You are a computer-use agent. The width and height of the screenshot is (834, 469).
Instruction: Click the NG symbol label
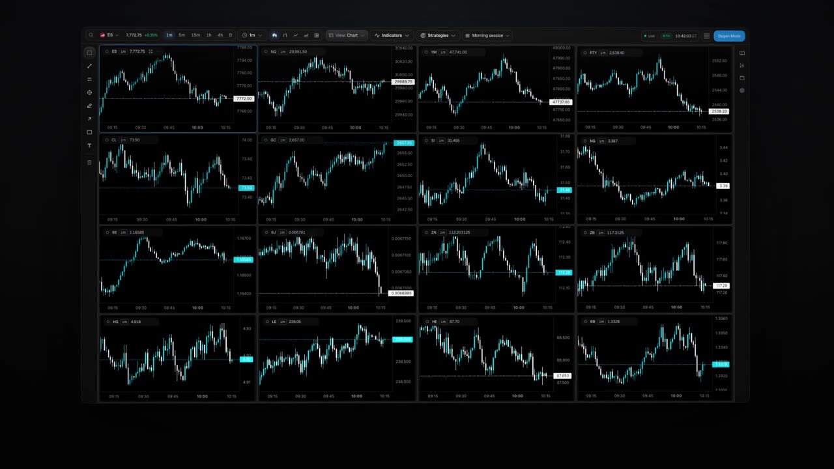[x=593, y=141]
